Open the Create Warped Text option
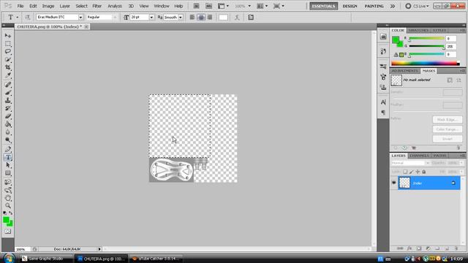 237,18
